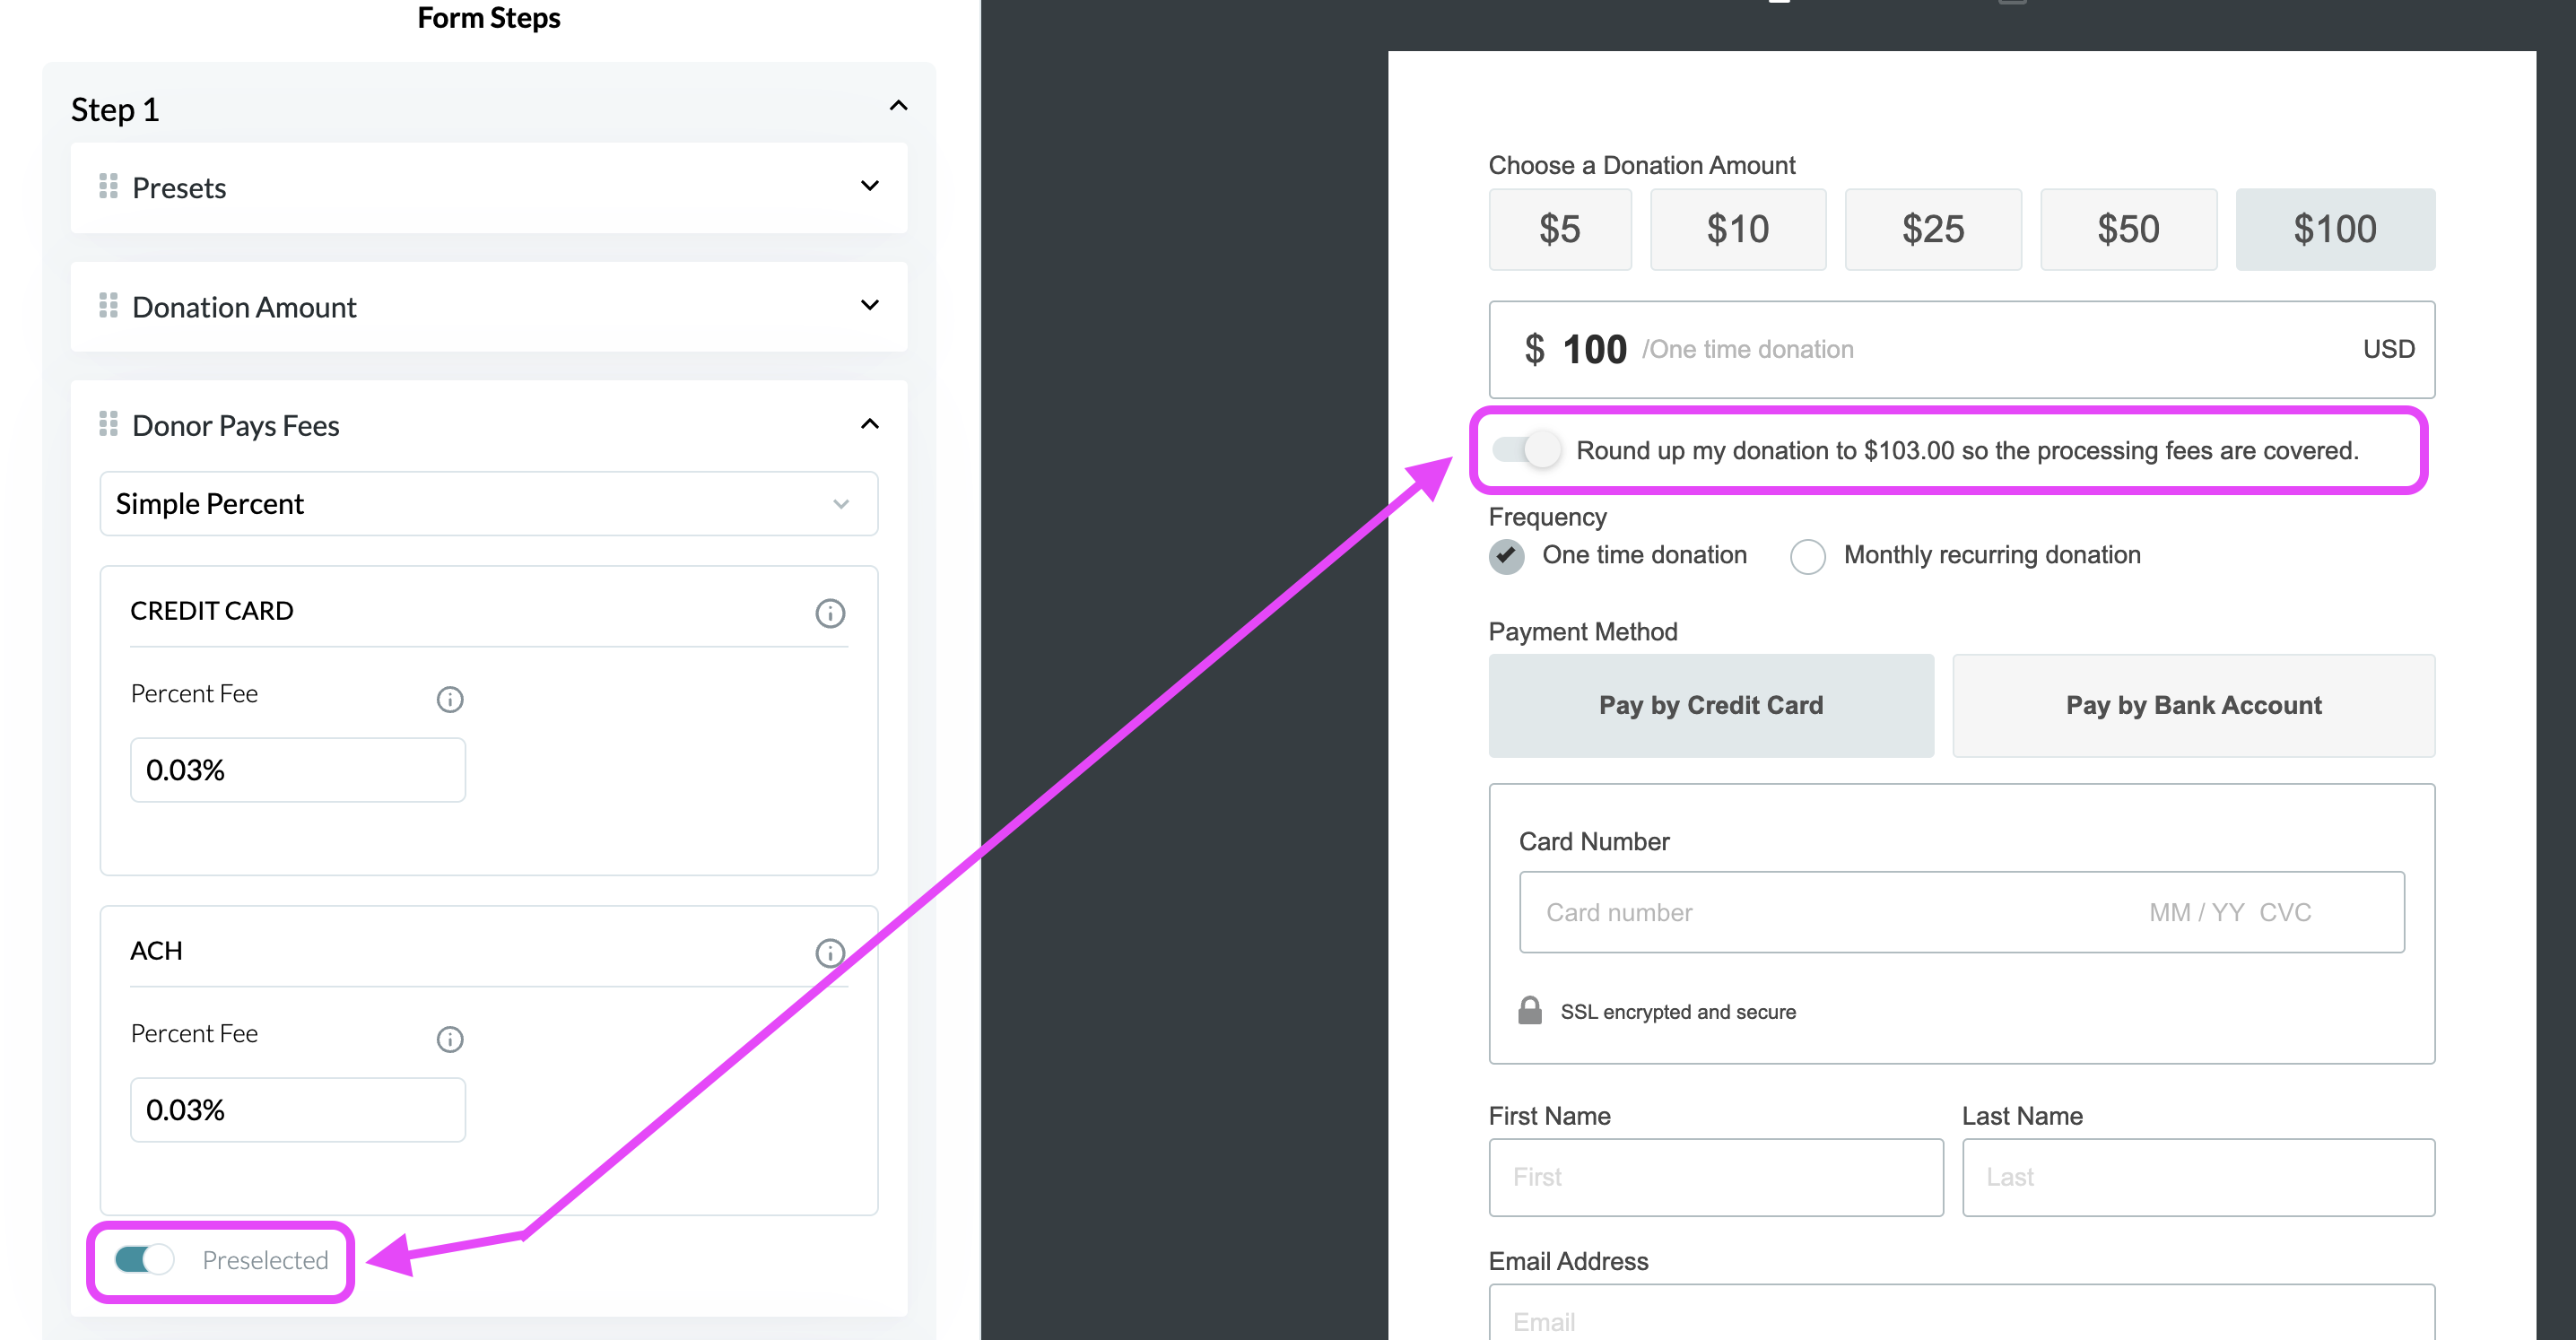Click the CREDIT CARD section title
Screen dimensions: 2576x1340
point(211,611)
